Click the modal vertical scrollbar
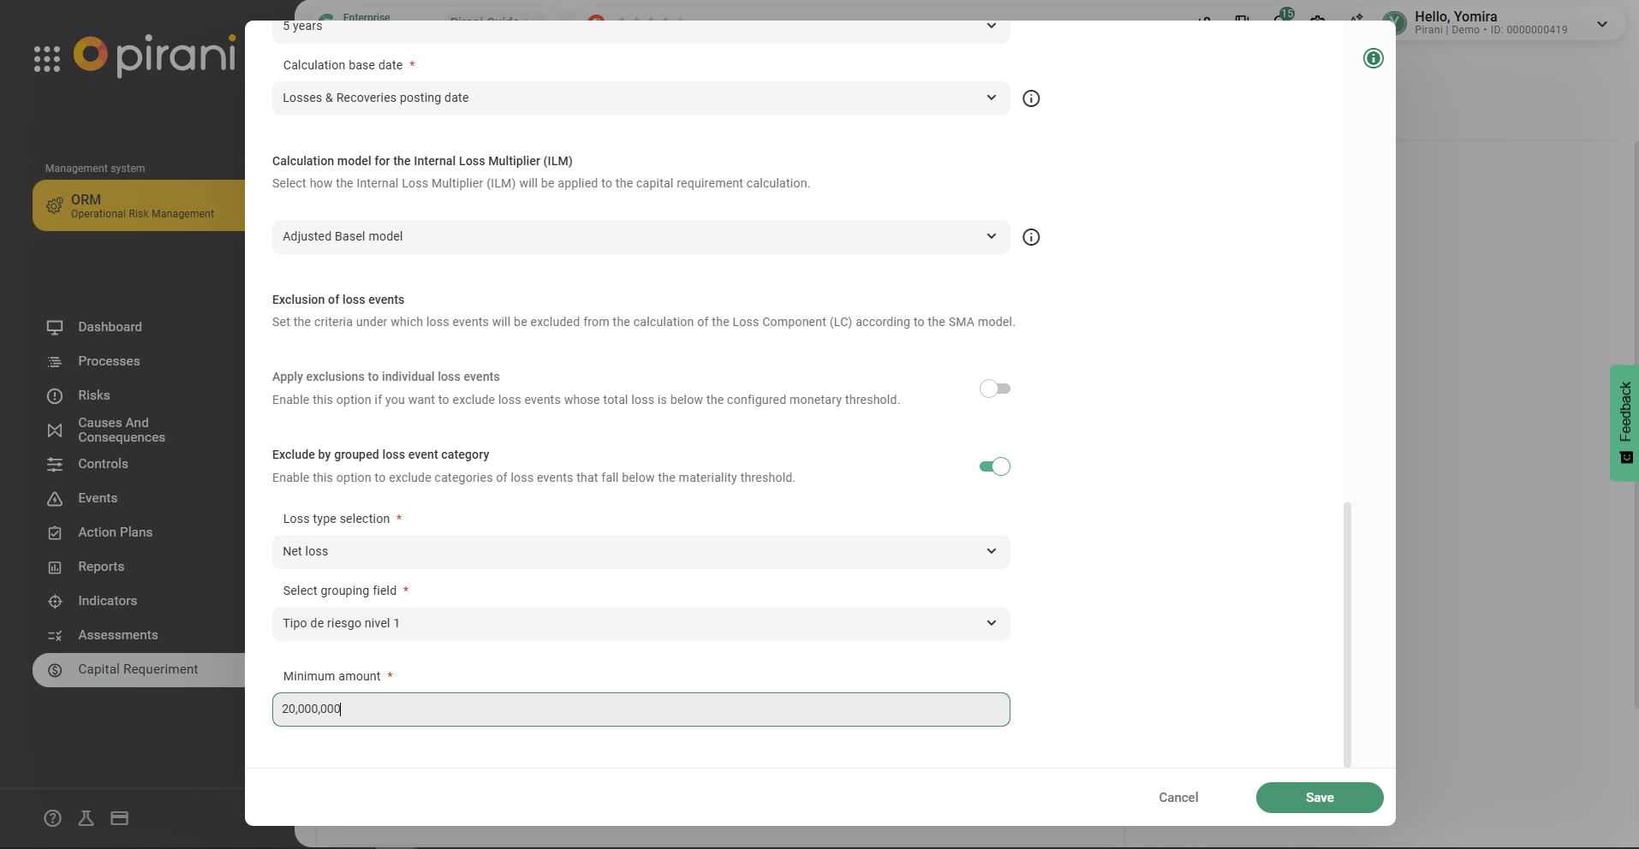Viewport: 1639px width, 849px height. (x=1347, y=633)
